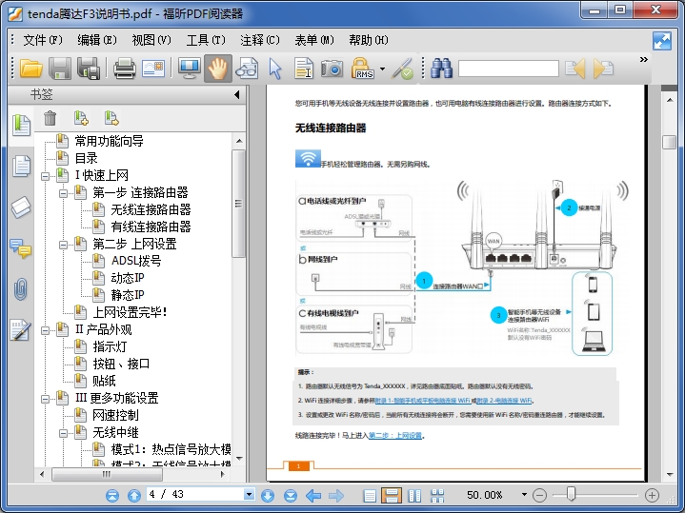Select bookmark 有线连接路由器
This screenshot has height=513, width=685.
151,227
